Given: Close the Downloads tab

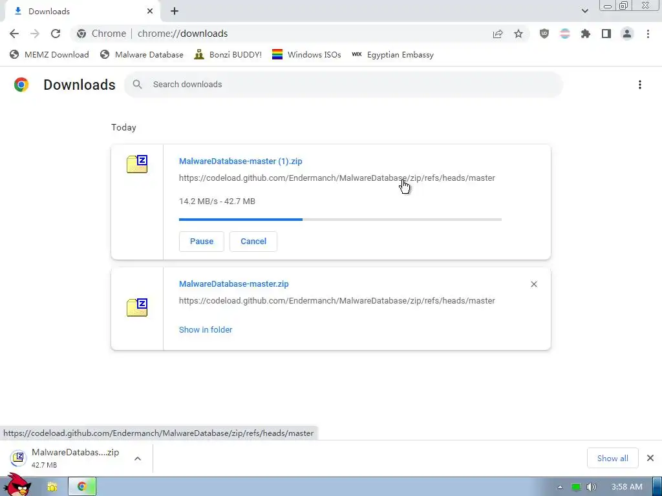Looking at the screenshot, I should pos(150,12).
